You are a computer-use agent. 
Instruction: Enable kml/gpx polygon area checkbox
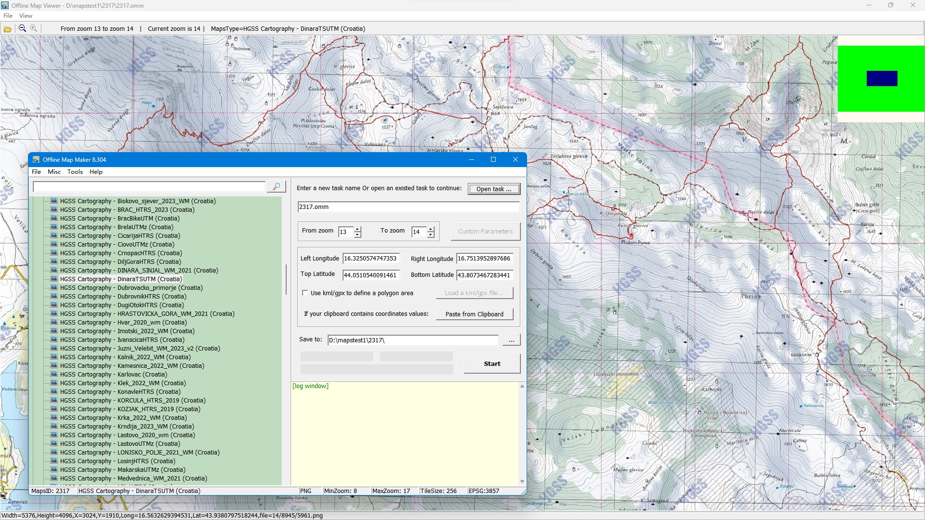305,293
